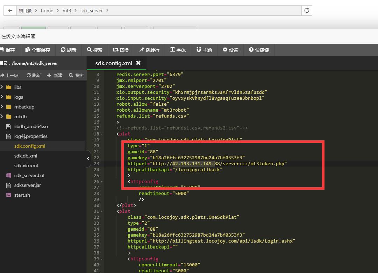Expand the libs folder
This screenshot has width=378, height=273.
point(17,87)
